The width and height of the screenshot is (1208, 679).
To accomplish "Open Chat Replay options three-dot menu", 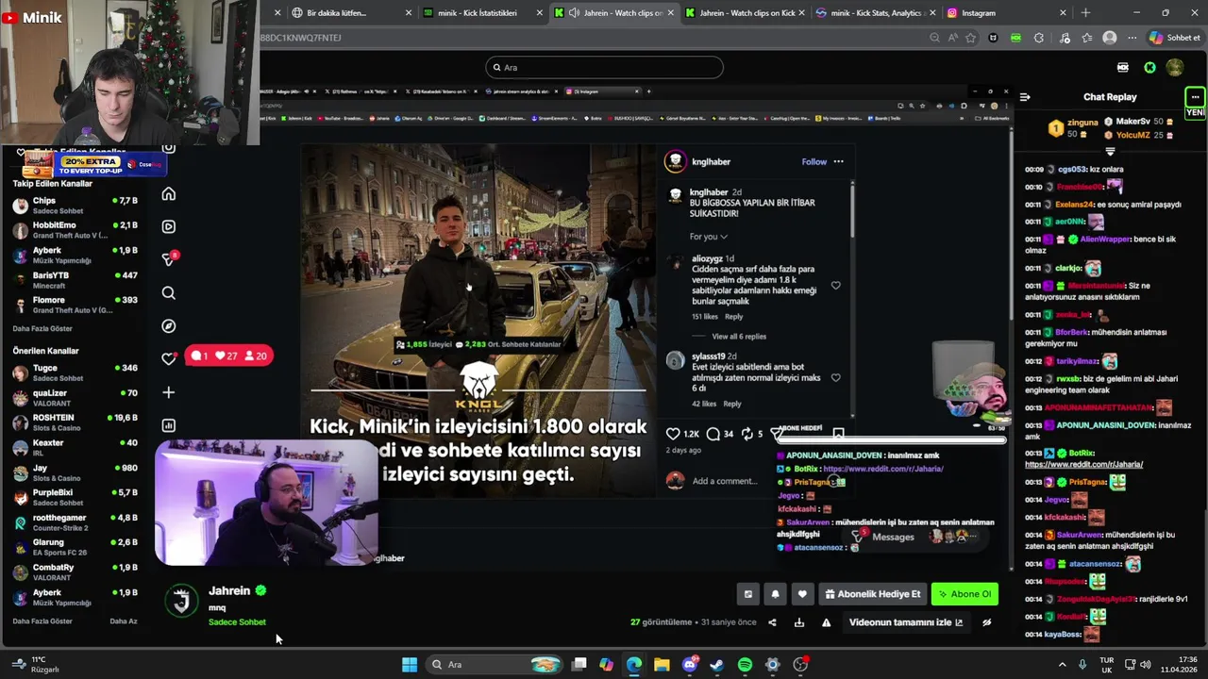I will 1195,97.
